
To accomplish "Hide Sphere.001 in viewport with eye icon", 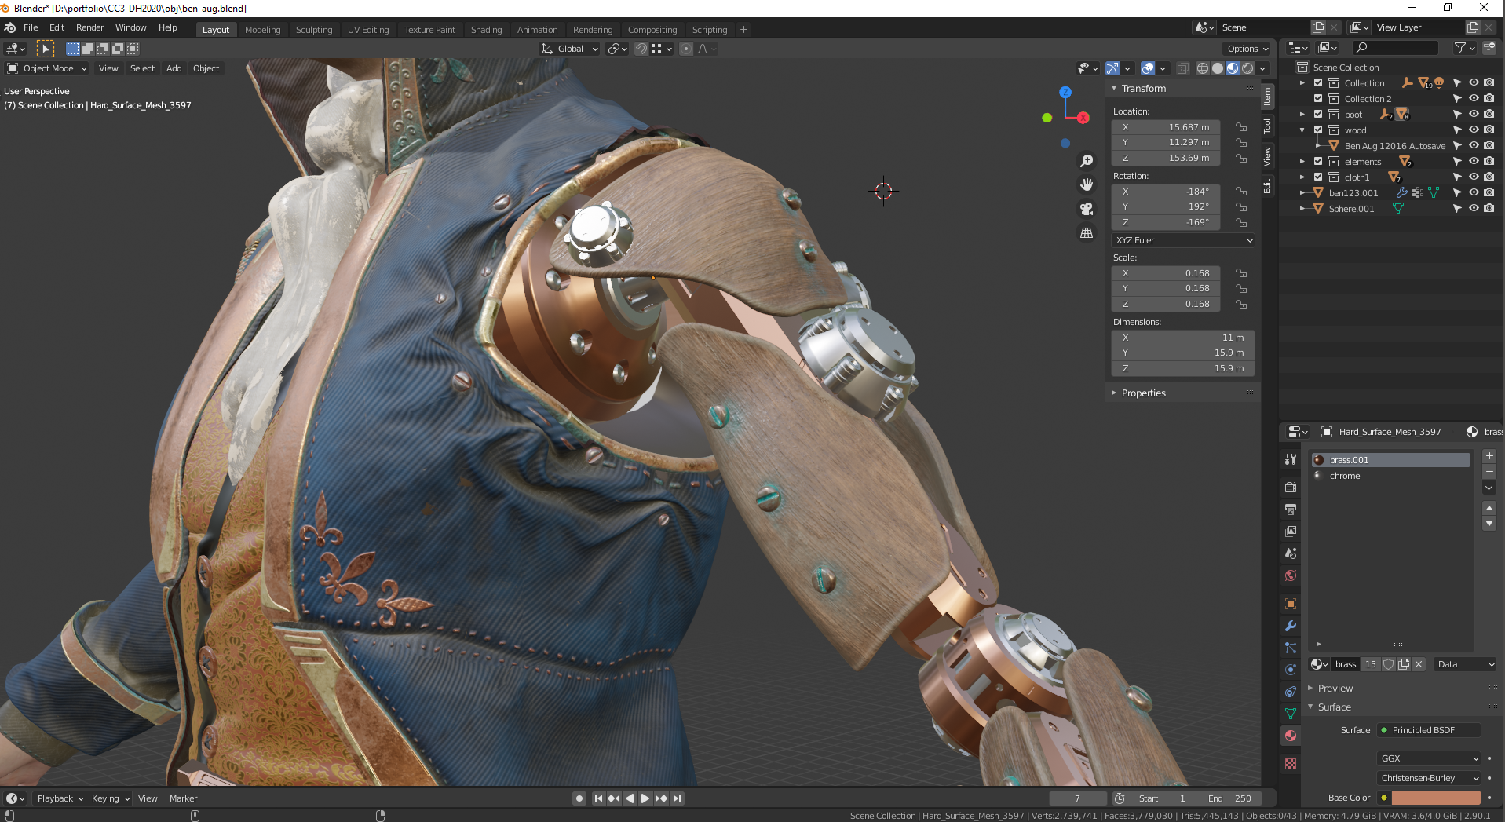I will click(1474, 208).
